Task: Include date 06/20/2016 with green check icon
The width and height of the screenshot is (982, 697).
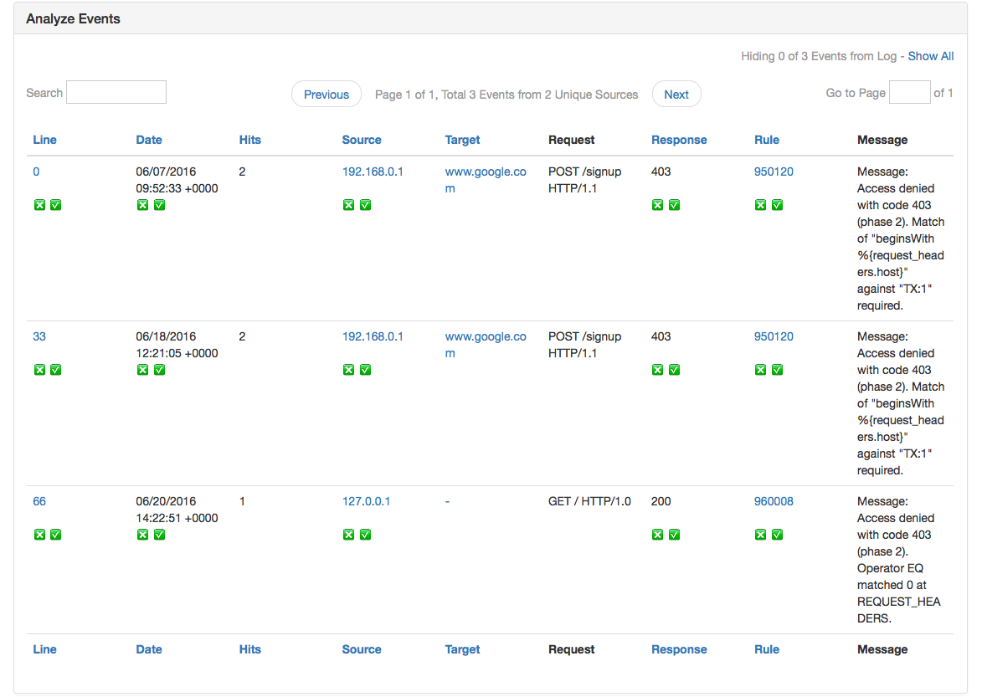Action: coord(159,534)
